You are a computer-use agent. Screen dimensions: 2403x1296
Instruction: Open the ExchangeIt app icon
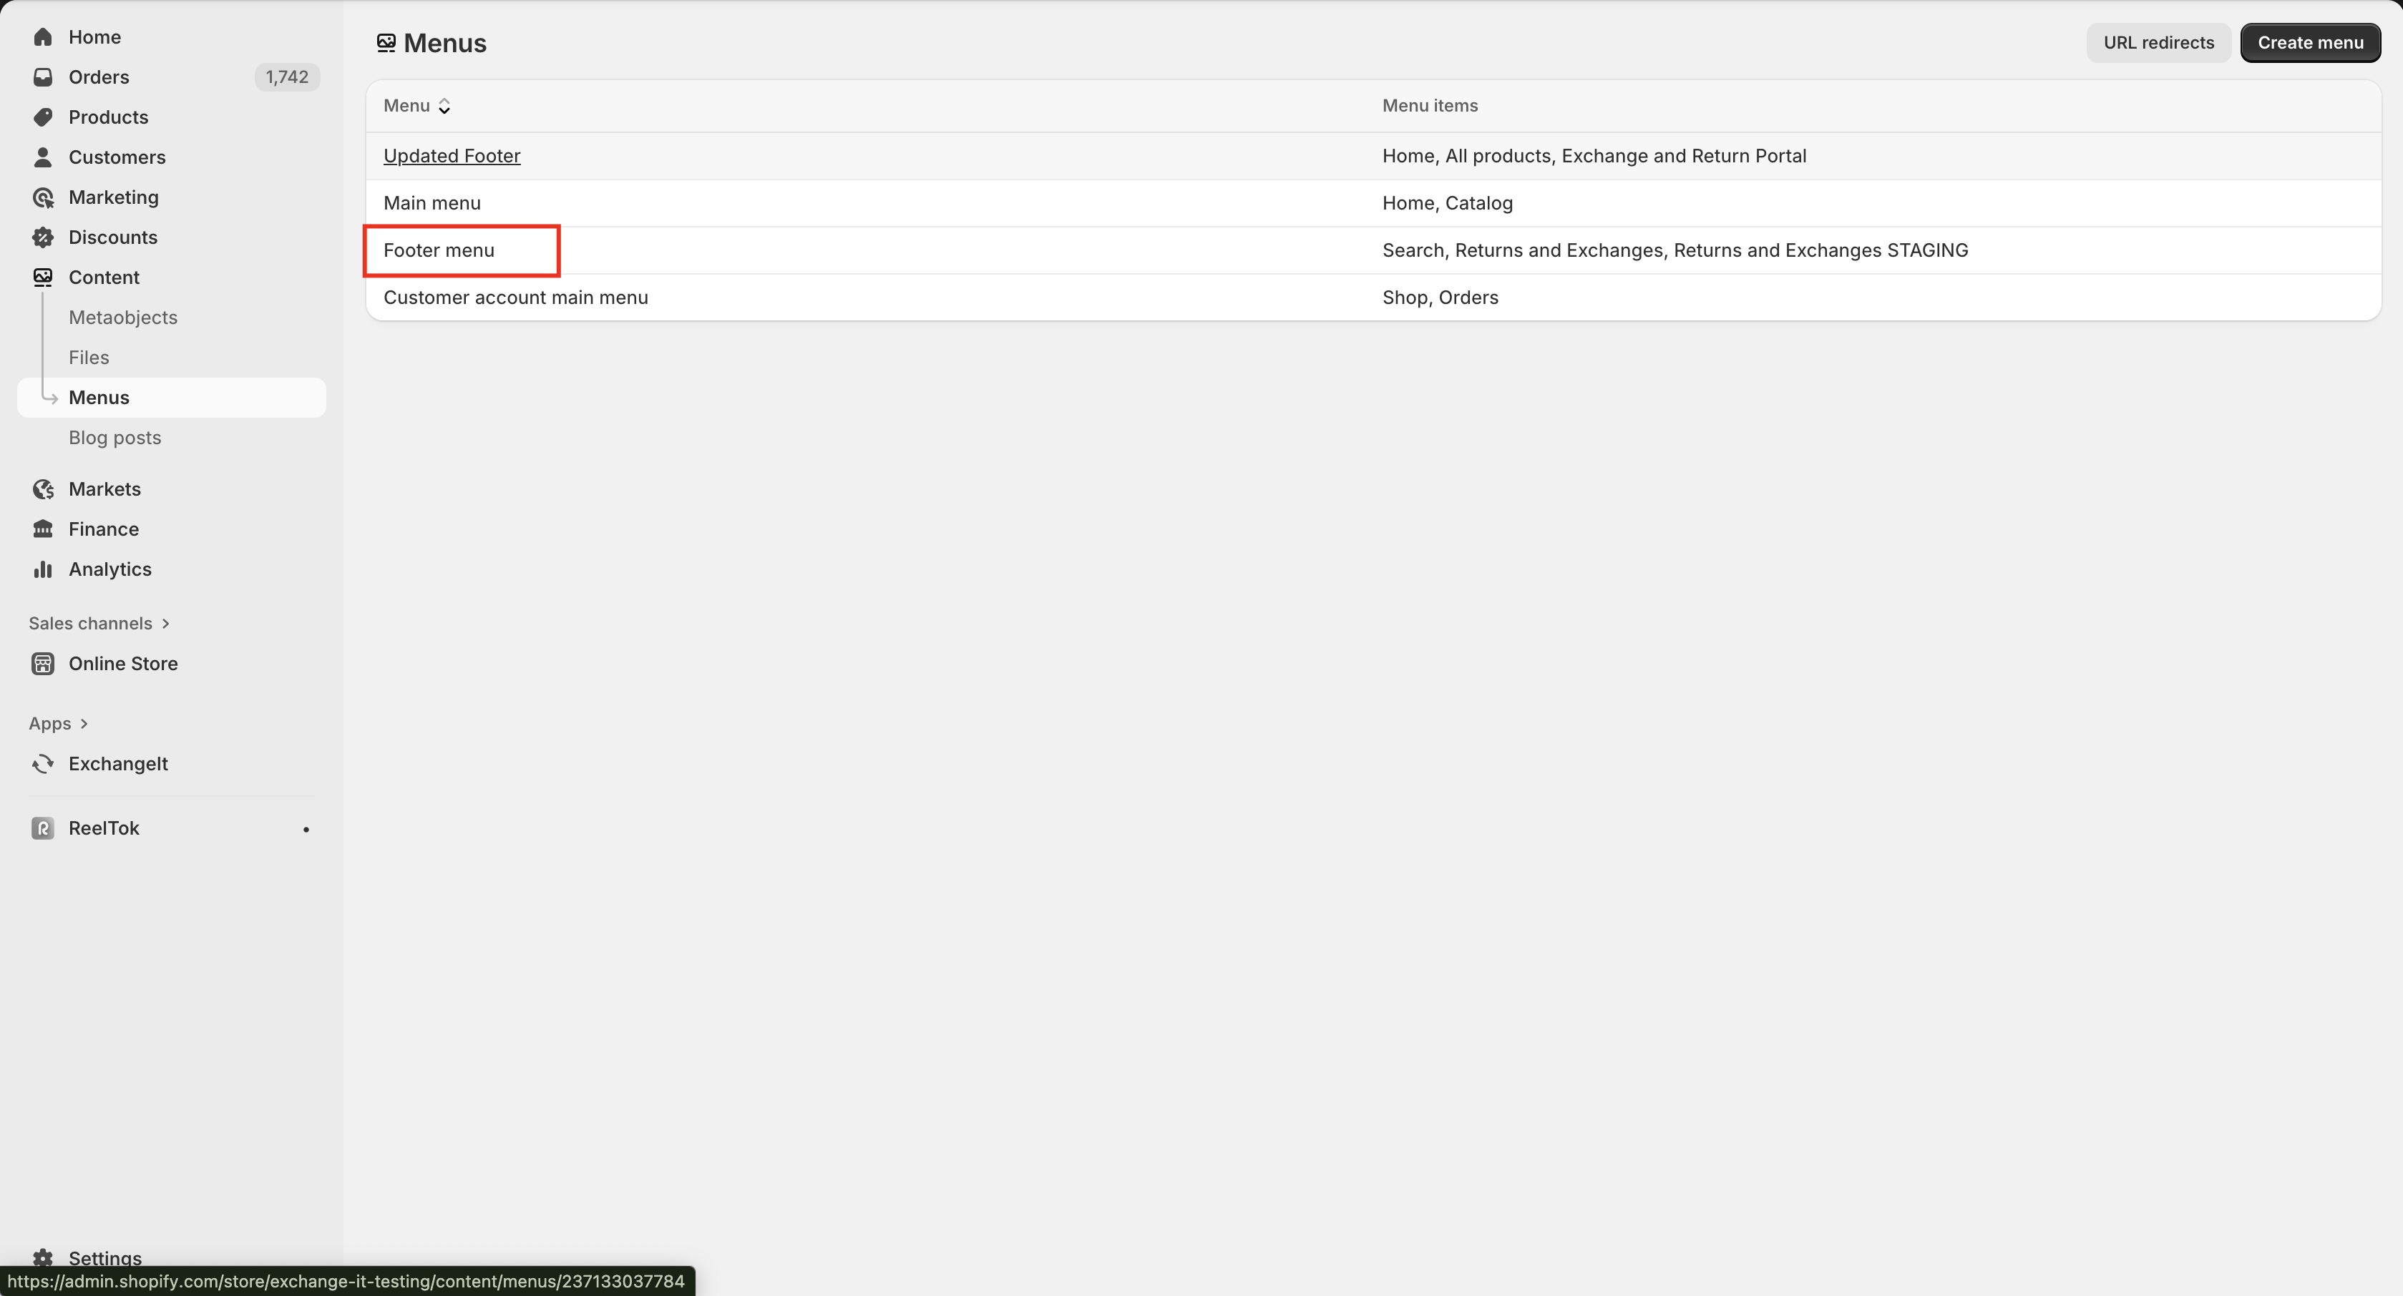click(x=43, y=765)
